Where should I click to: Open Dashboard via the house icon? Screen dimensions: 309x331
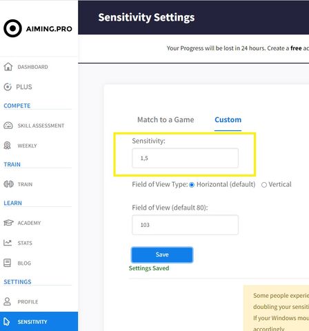tap(8, 67)
